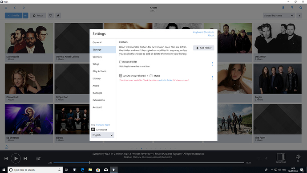
Task: Click the Add Folder button
Action: coord(204,48)
